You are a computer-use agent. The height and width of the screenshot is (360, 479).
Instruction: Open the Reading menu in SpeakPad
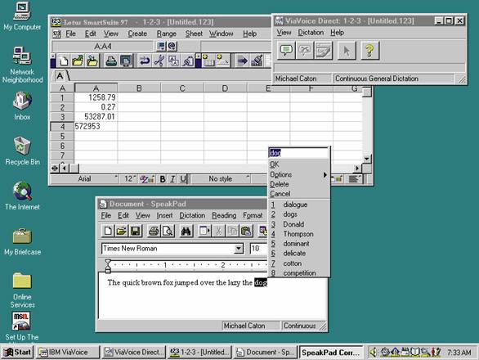(224, 216)
